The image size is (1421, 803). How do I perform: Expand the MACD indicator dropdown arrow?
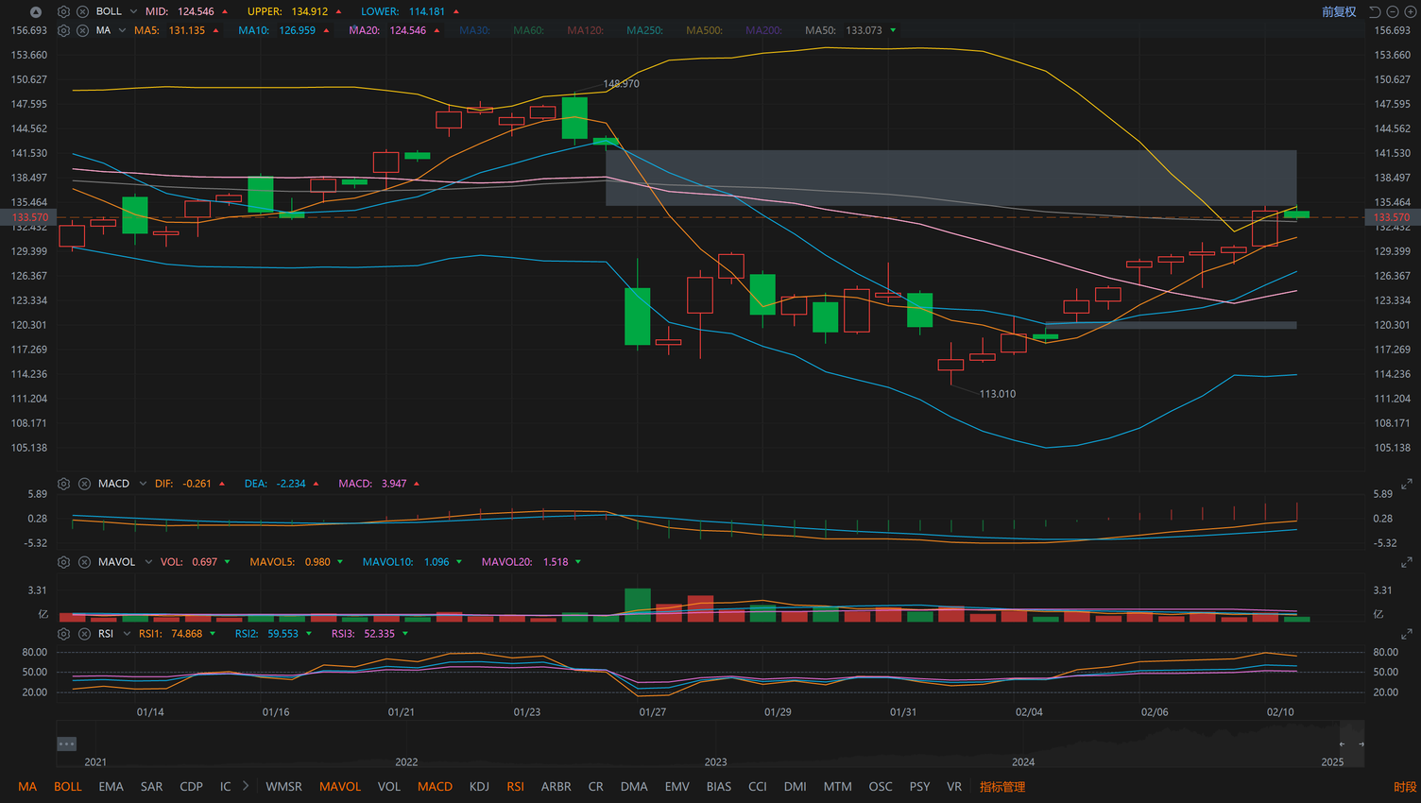point(143,484)
